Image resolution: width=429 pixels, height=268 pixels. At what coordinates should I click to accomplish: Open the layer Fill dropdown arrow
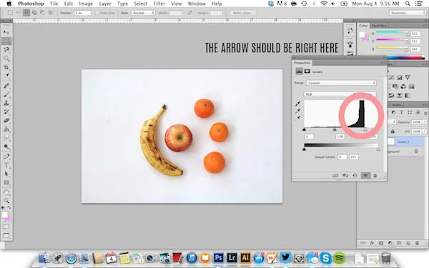tap(425, 131)
